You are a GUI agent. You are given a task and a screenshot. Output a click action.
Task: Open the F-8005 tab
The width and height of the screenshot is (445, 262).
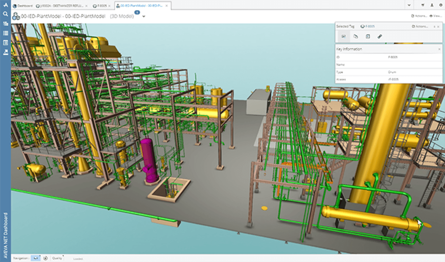click(100, 6)
